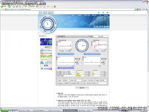Click the gray banner below the space image
The height and width of the screenshot is (112, 149).
46,47
